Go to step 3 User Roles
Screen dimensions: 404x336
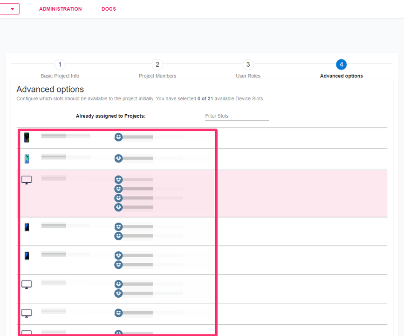(248, 64)
